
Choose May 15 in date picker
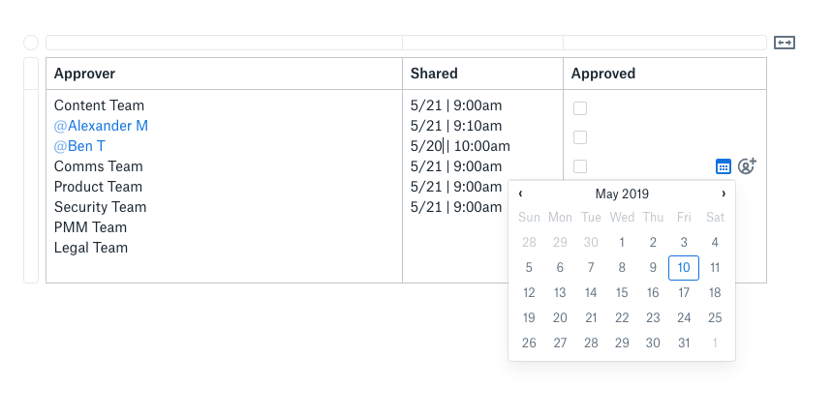pyautogui.click(x=622, y=293)
